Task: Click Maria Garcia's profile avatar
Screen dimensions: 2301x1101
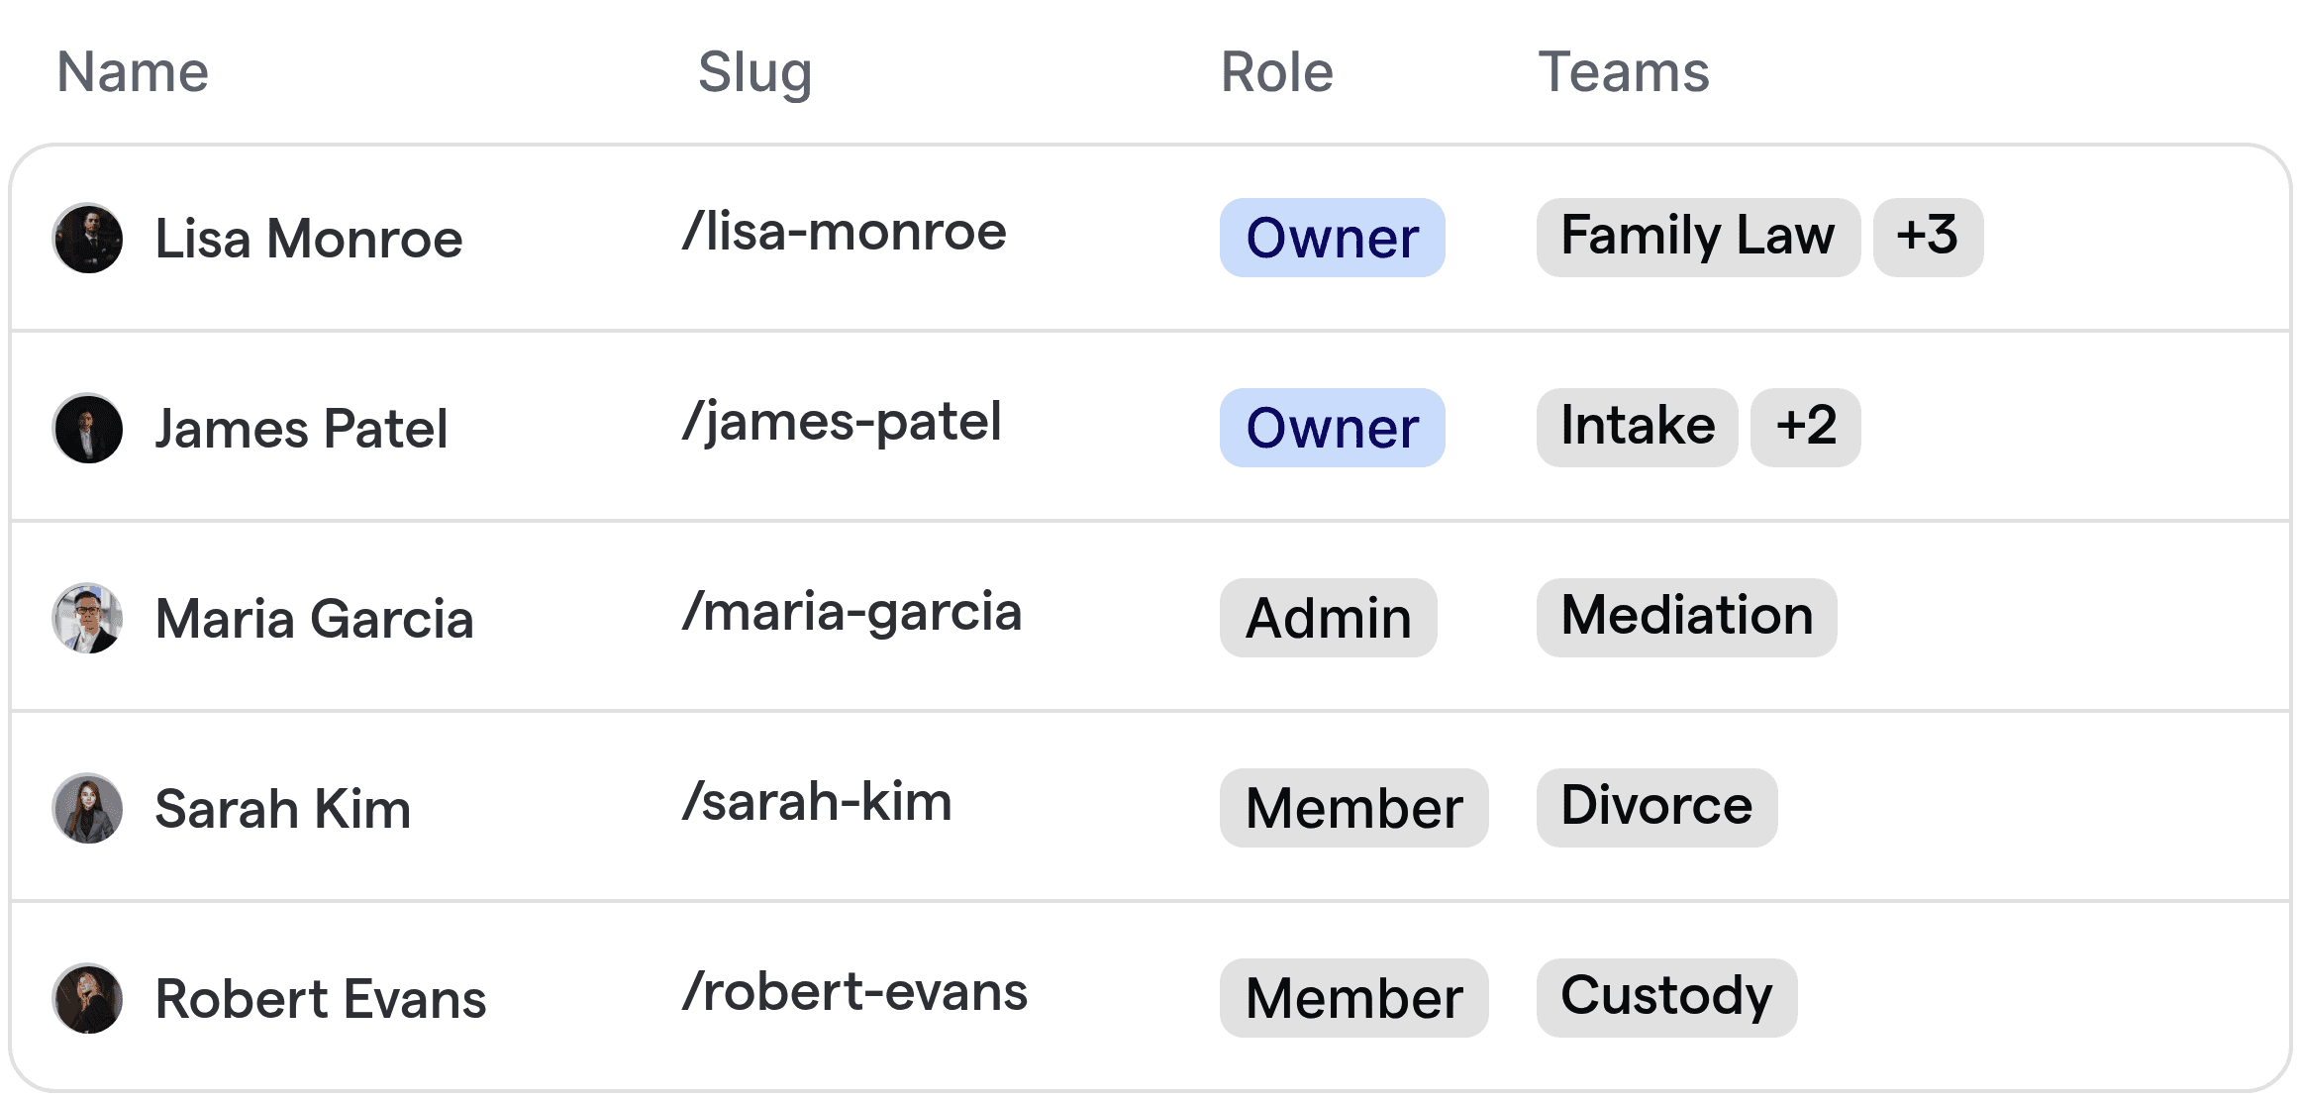Action: click(x=87, y=618)
